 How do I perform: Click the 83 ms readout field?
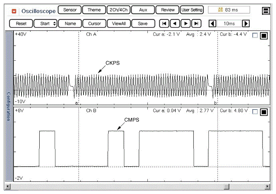point(229,10)
